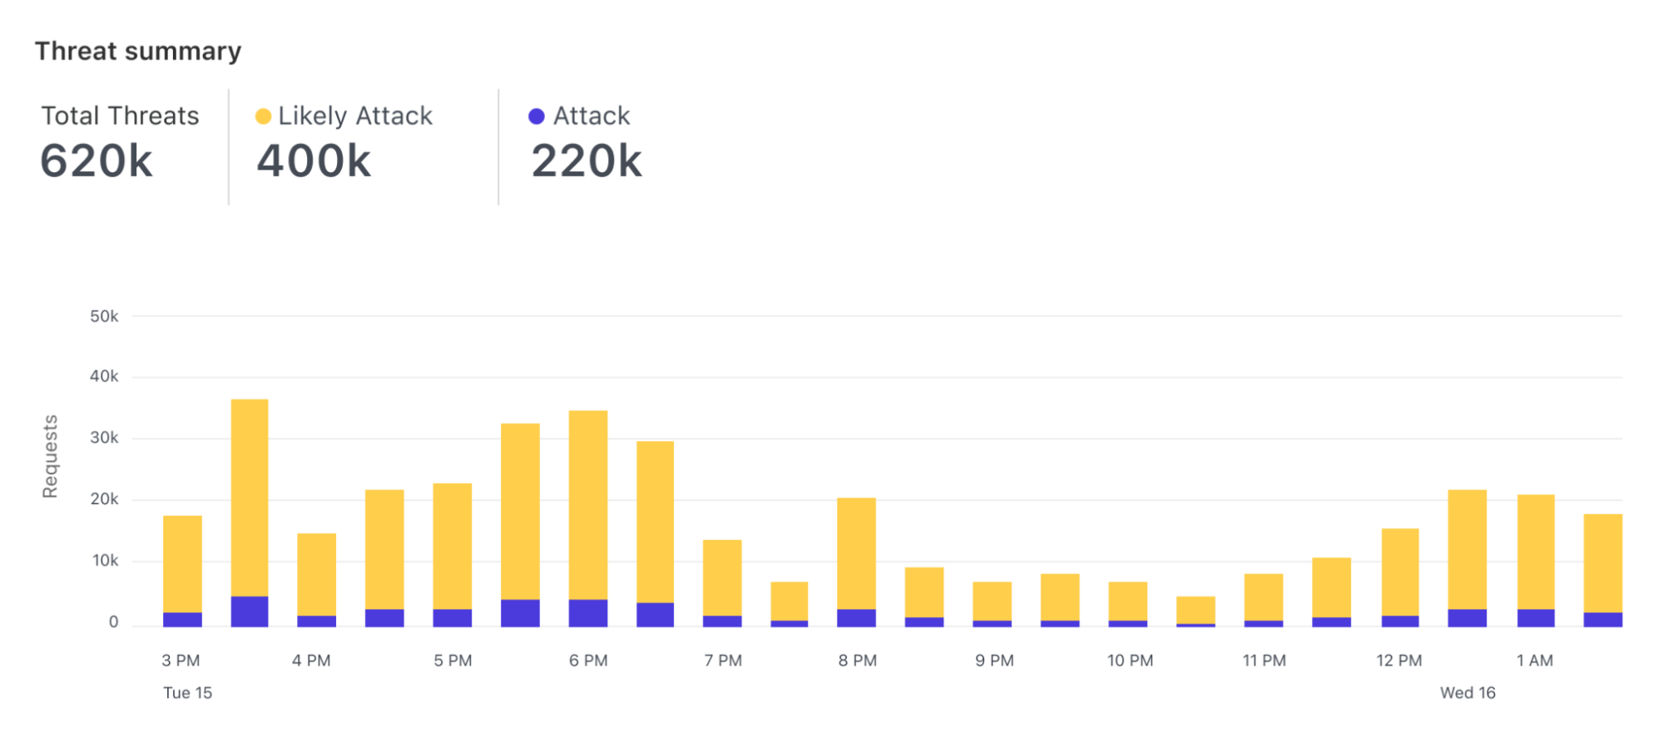Click the 10 PM time axis label
Screen dimensions: 1663x753
[x=1130, y=661]
